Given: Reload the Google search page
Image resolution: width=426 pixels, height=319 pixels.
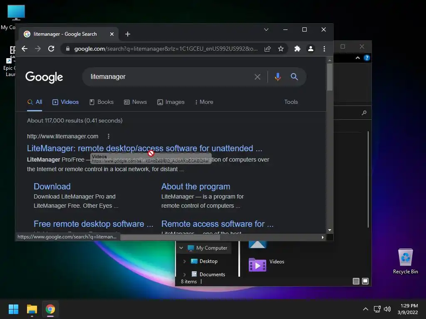Looking at the screenshot, I should [51, 49].
